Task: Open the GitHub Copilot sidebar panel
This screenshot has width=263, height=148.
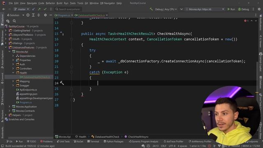Action: pyautogui.click(x=261, y=62)
